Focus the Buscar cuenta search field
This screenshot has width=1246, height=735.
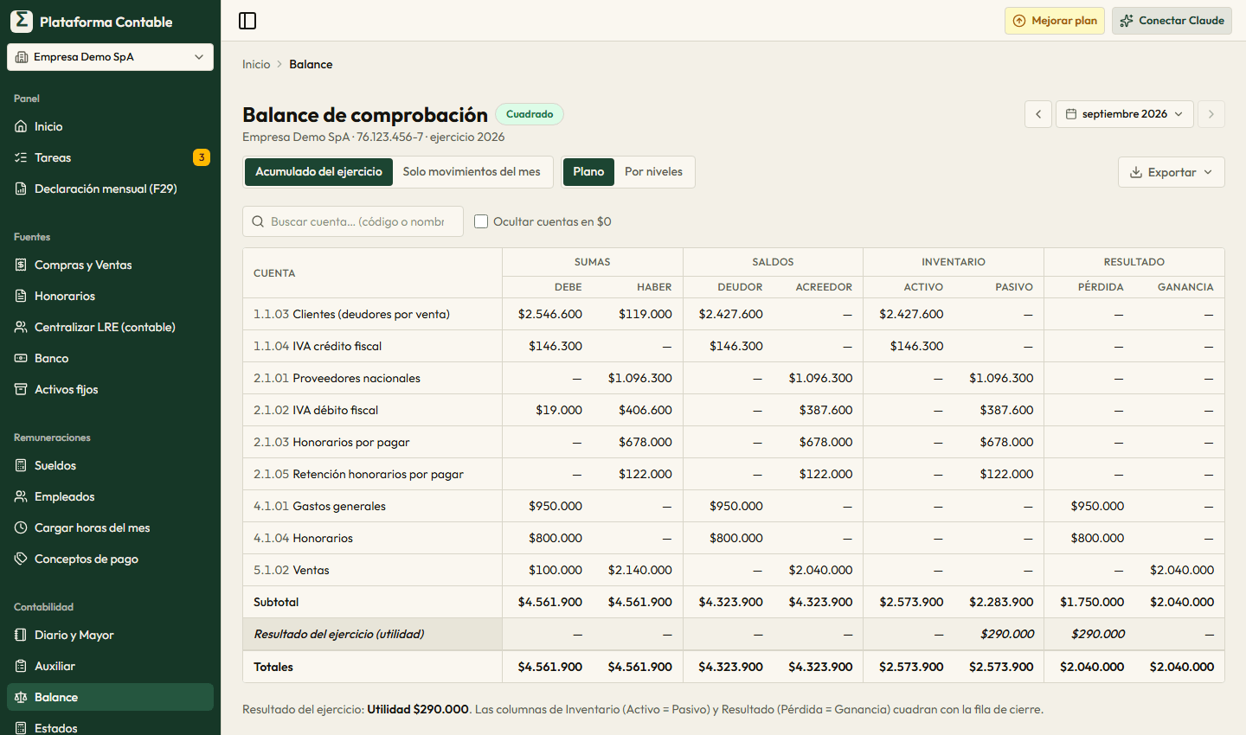353,221
